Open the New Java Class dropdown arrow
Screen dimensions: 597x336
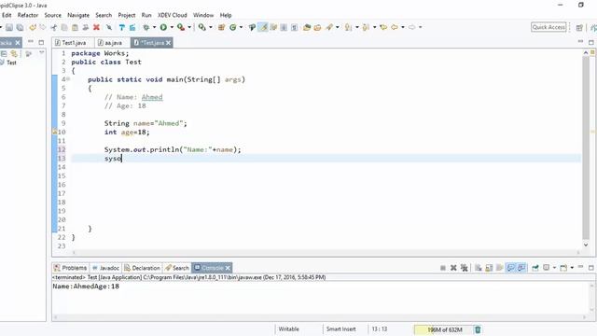(241, 27)
